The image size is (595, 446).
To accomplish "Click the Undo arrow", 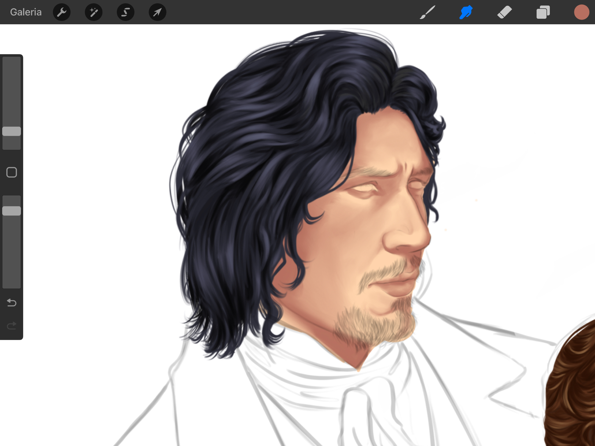I will [x=12, y=302].
